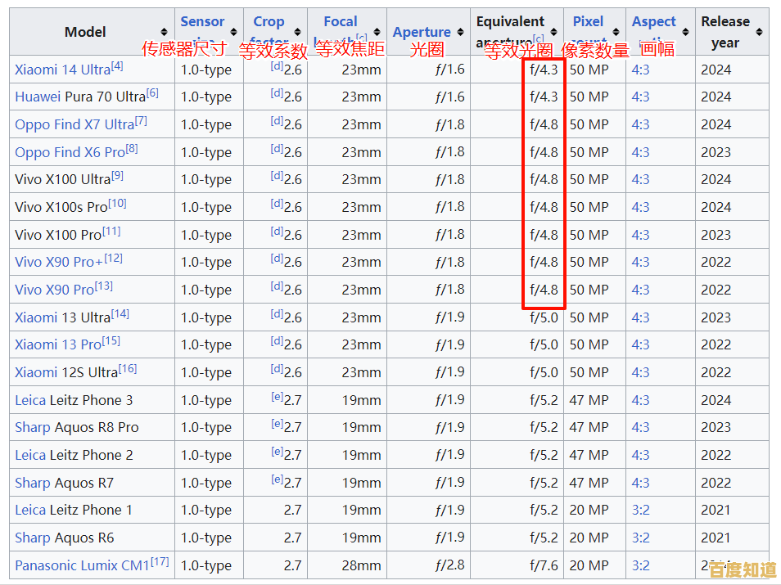Click the Oppo Find X7 Ultra link

coord(74,124)
